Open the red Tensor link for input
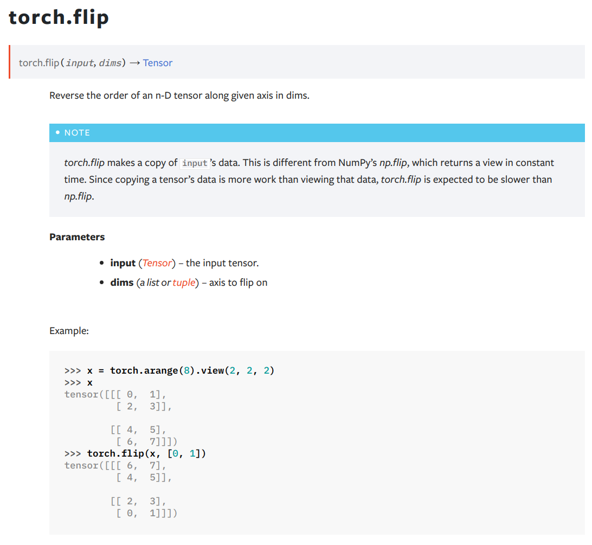This screenshot has width=592, height=545. 157,263
